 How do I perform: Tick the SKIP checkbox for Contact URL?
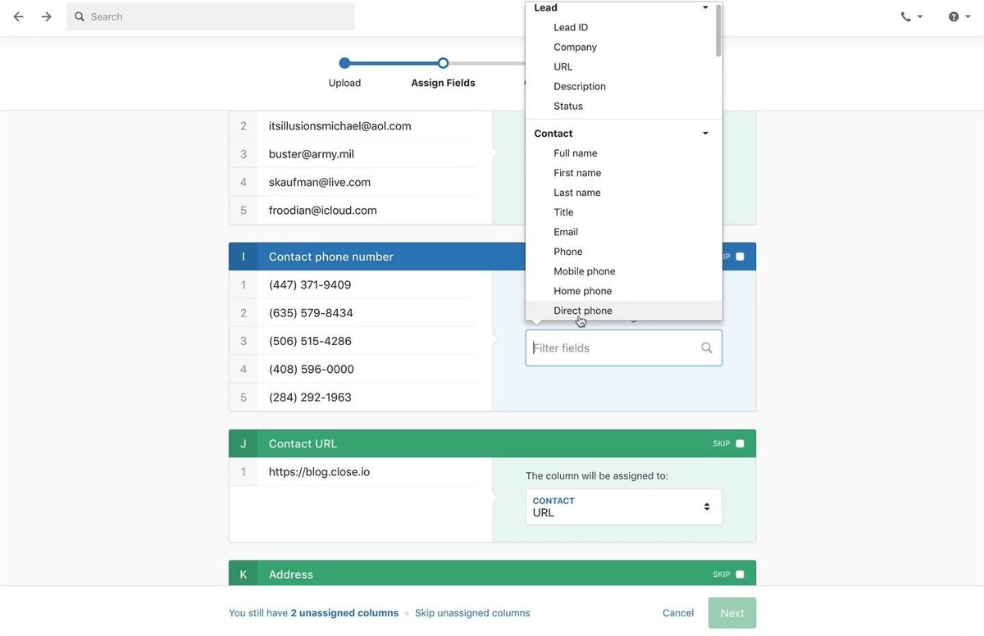coord(740,443)
